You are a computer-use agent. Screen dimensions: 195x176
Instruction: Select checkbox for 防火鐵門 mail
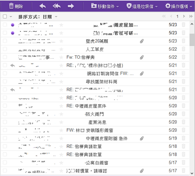(x=5, y=114)
